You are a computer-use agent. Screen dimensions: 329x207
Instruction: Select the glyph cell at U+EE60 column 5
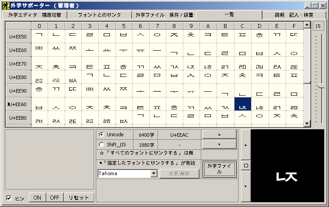(x=123, y=50)
